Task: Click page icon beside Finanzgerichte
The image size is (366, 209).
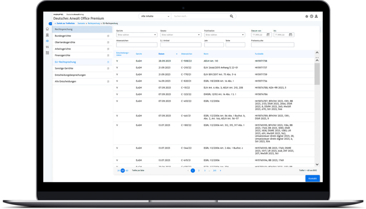Action: coord(108,55)
